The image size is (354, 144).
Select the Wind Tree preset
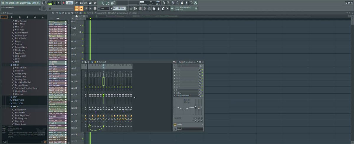pyautogui.click(x=19, y=94)
